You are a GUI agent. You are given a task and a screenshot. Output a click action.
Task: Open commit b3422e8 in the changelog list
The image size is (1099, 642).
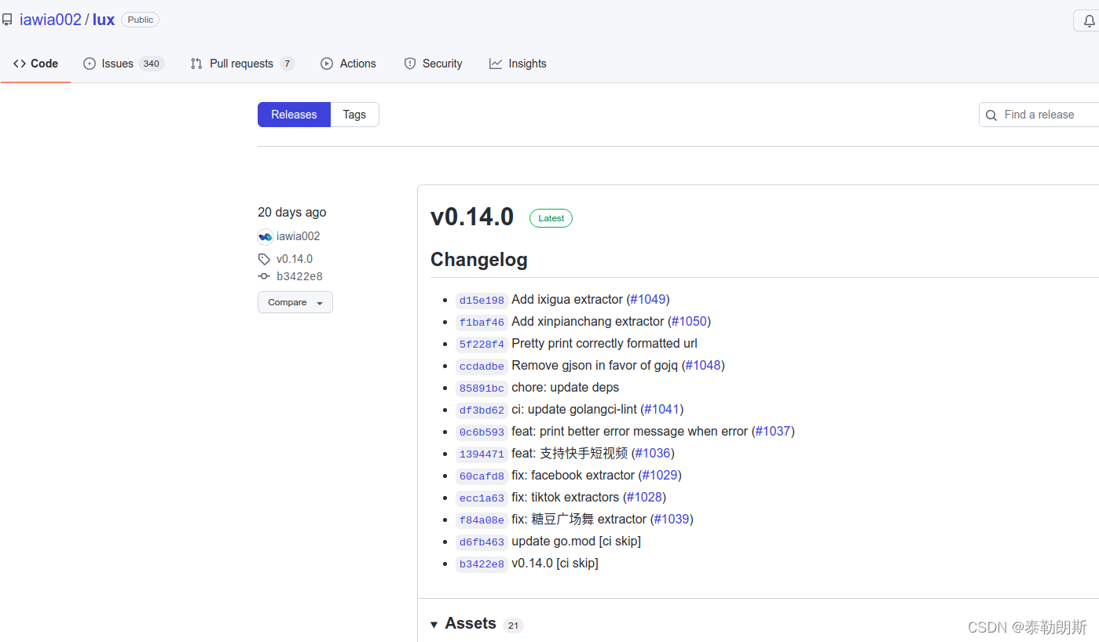coord(482,564)
